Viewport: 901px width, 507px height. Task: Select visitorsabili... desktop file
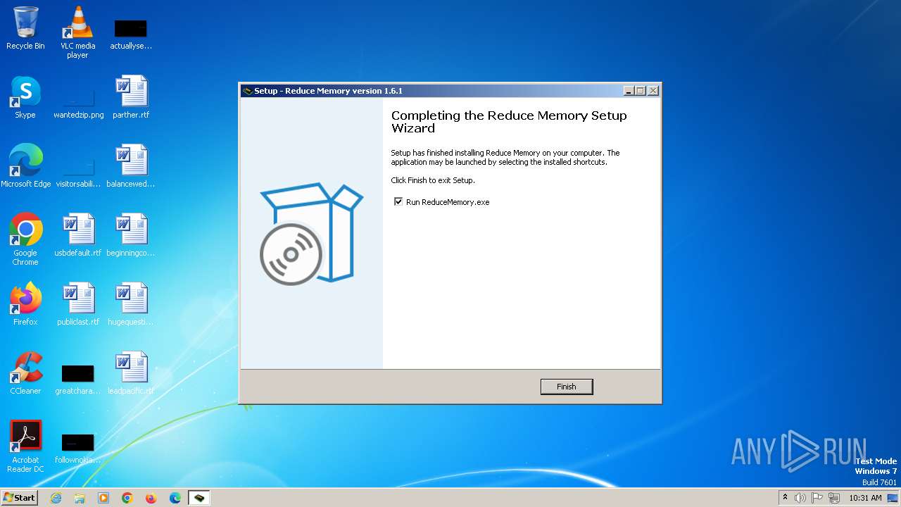coord(78,172)
